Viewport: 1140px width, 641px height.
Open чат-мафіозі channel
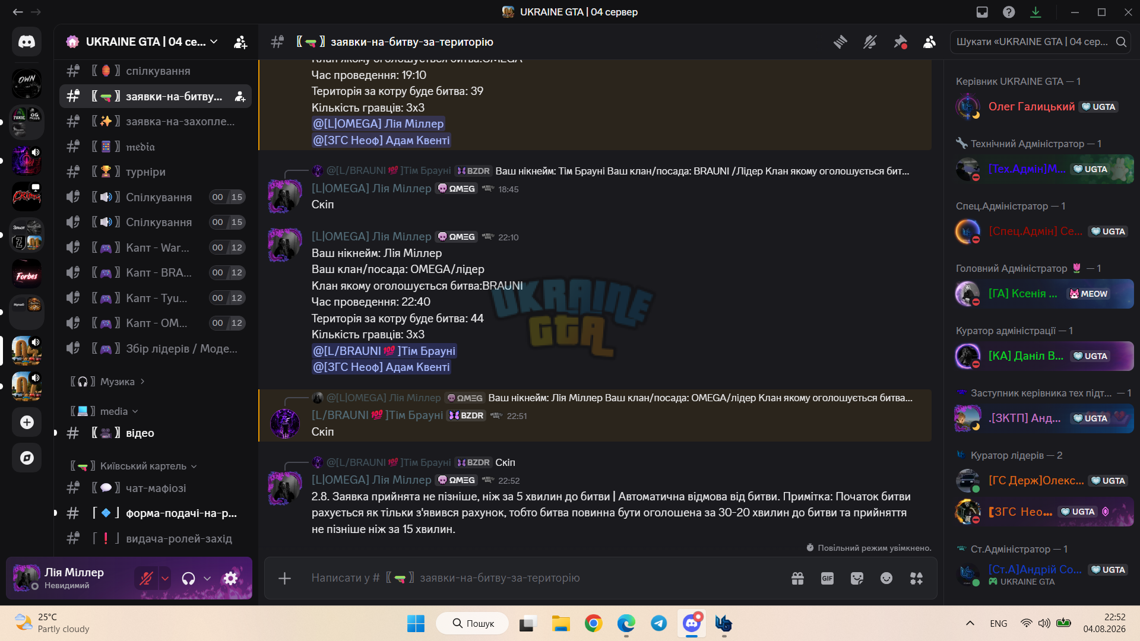click(156, 488)
